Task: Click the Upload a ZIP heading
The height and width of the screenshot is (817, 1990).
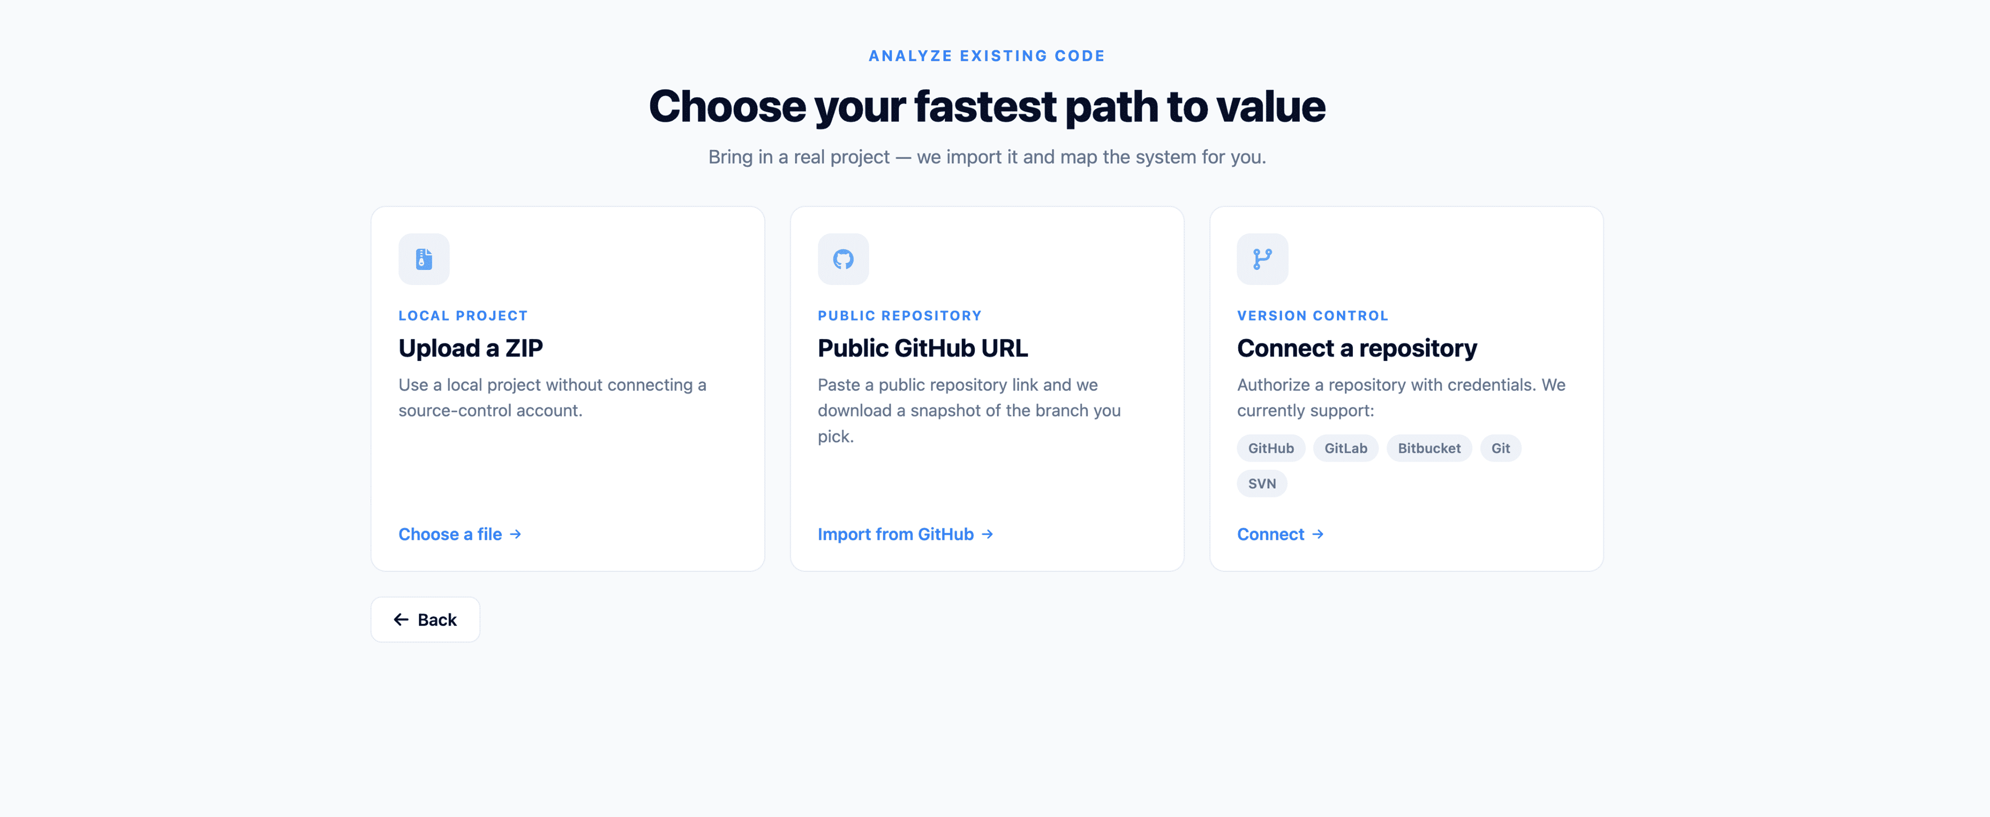Action: point(471,348)
